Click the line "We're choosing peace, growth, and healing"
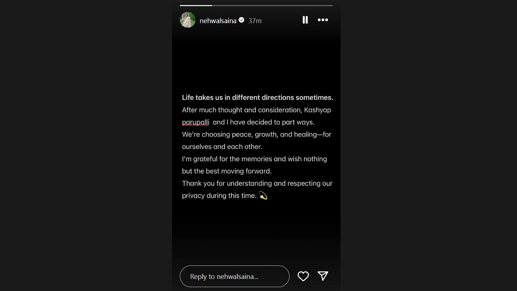Screen dimensions: 517x291 pyautogui.click(x=256, y=135)
